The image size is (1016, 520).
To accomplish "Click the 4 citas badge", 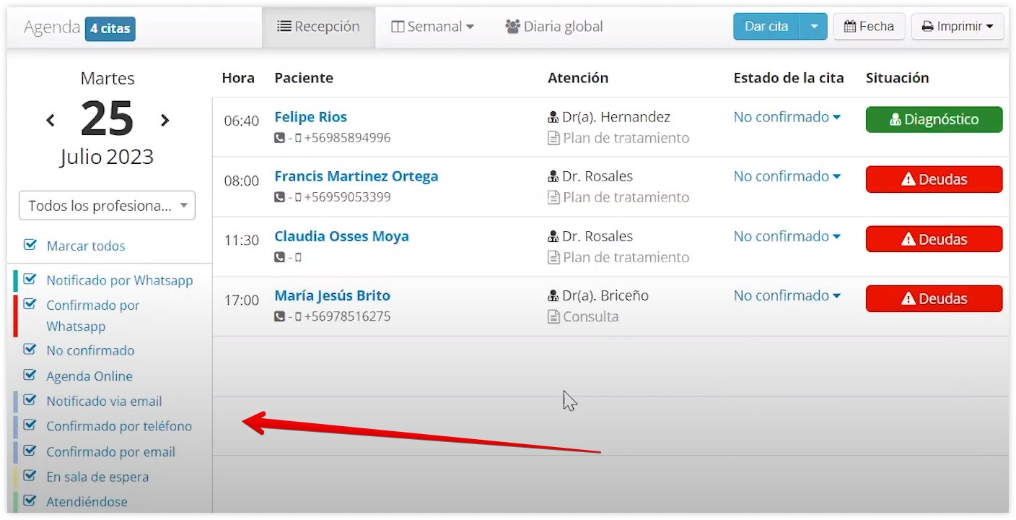I will point(110,29).
